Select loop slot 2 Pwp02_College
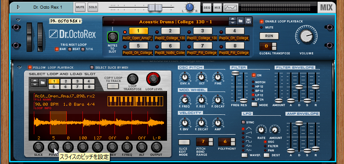The image size is (344, 164). (170, 31)
